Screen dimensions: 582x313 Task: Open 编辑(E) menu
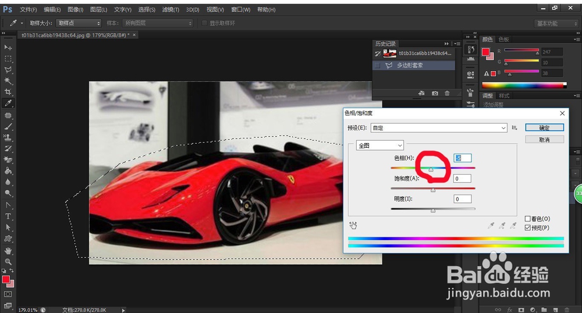[52, 10]
